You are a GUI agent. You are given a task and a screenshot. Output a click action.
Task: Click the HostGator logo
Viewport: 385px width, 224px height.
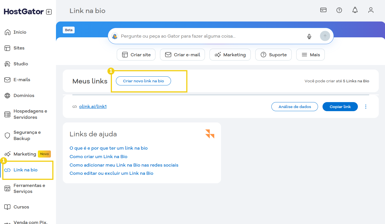(24, 12)
